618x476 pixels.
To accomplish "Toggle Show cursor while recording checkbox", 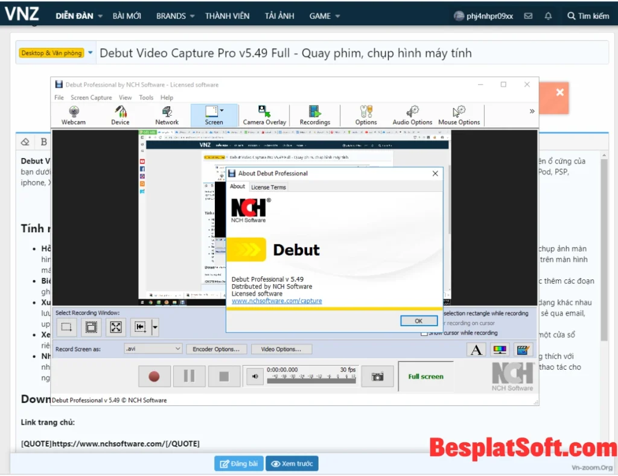I will (x=424, y=333).
